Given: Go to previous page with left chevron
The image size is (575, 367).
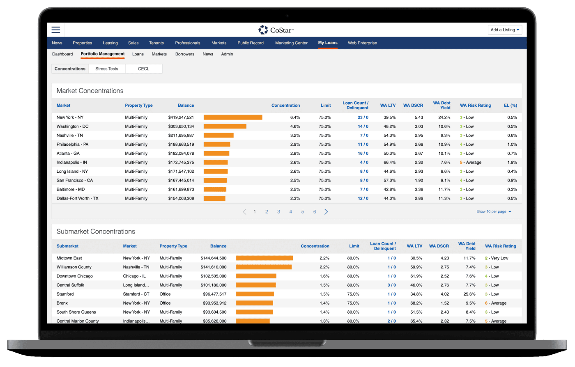Looking at the screenshot, I should 244,212.
